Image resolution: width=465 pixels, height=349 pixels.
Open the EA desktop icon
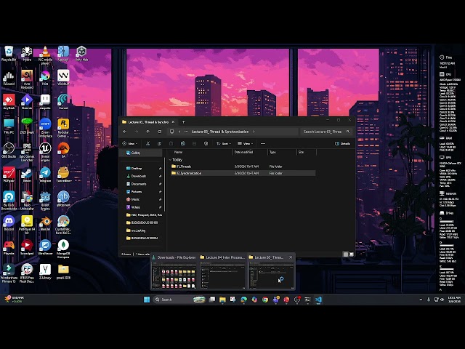tap(63, 151)
